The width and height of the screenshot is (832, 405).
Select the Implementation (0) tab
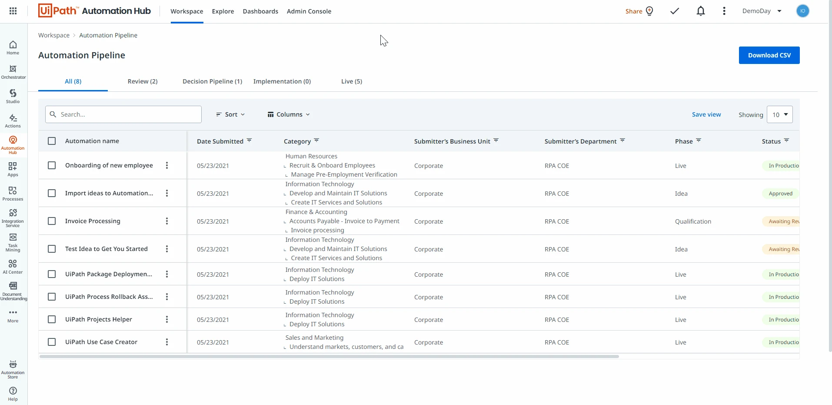[282, 81]
